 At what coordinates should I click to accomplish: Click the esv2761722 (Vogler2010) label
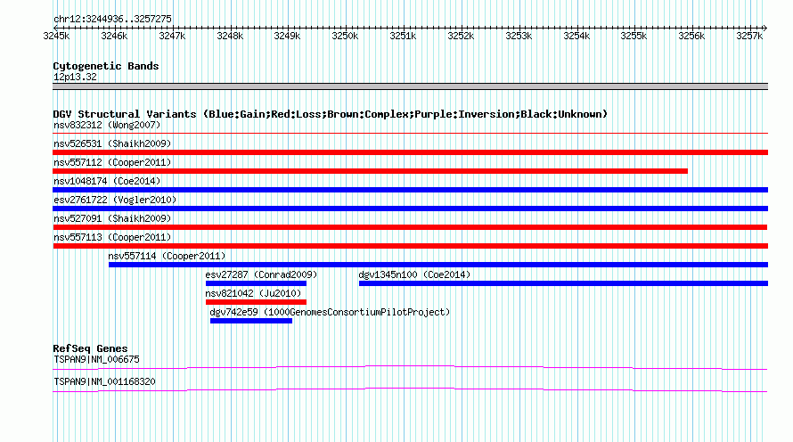click(x=115, y=200)
